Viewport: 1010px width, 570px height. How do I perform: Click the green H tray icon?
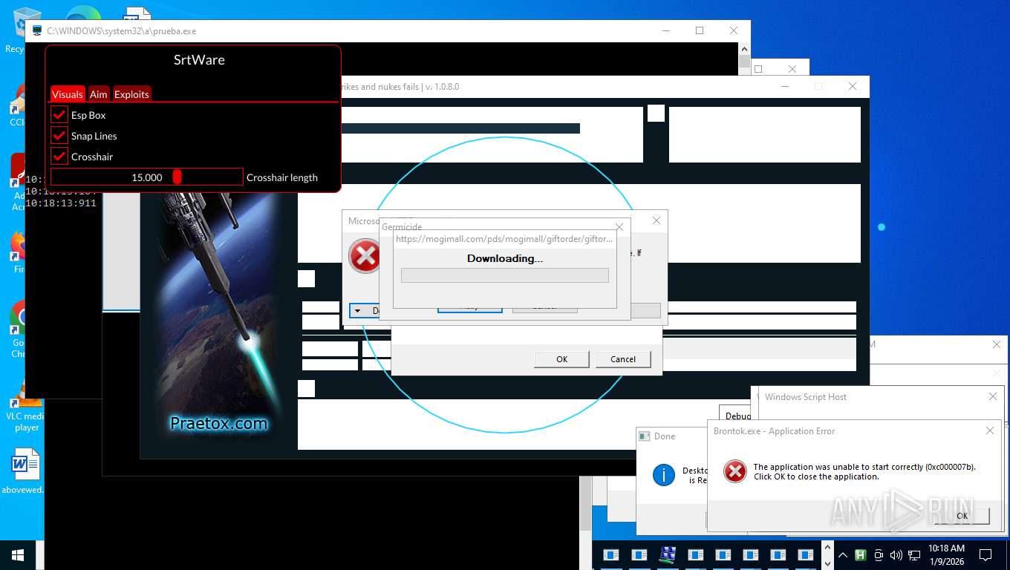[x=861, y=554]
